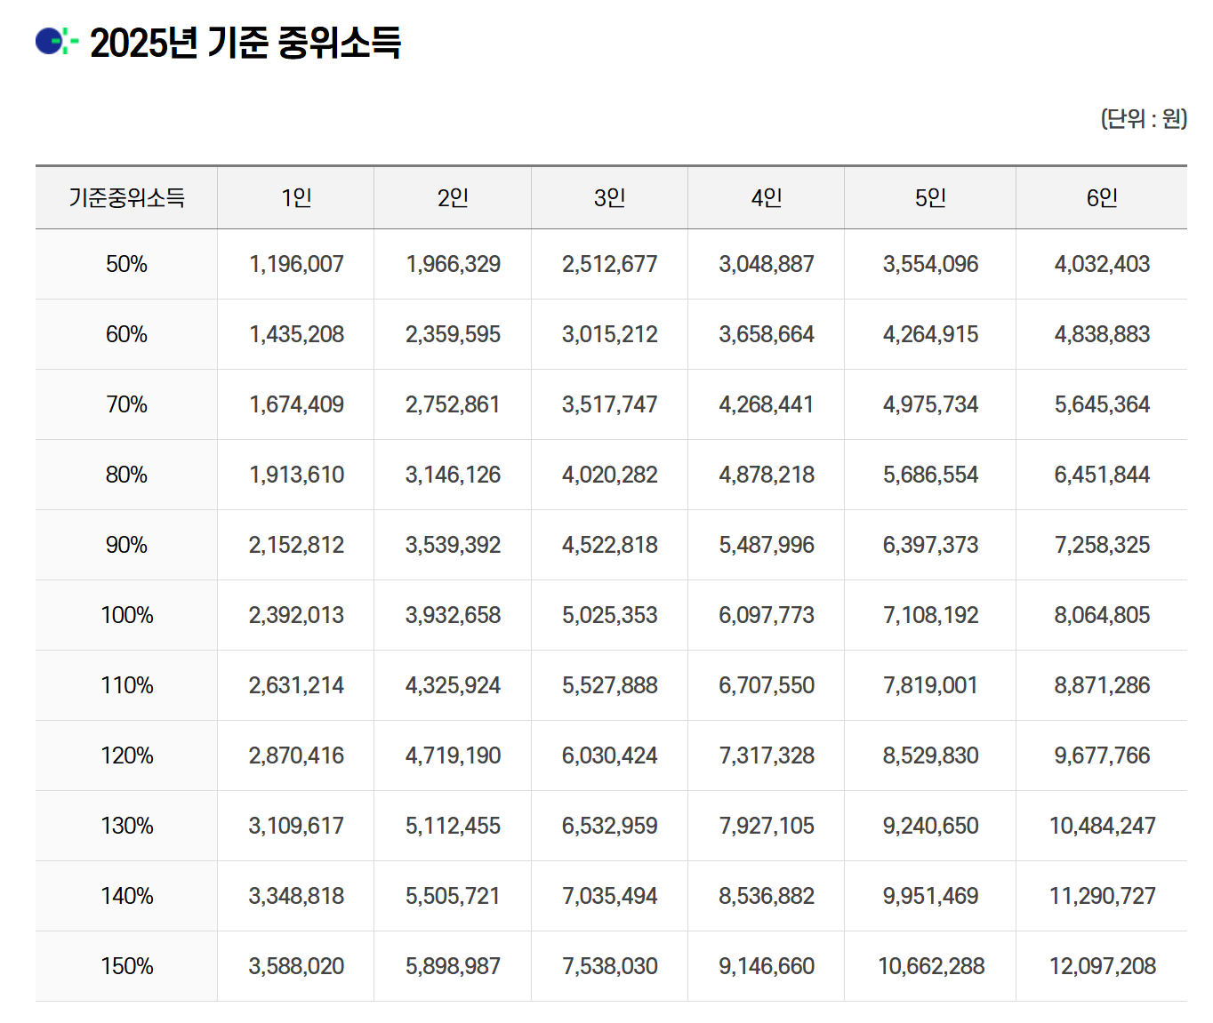Select the '70%' row label

click(126, 404)
